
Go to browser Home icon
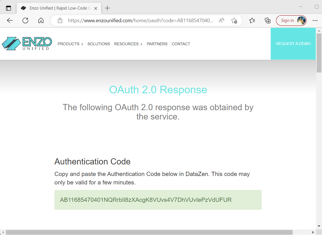pyautogui.click(x=41, y=20)
